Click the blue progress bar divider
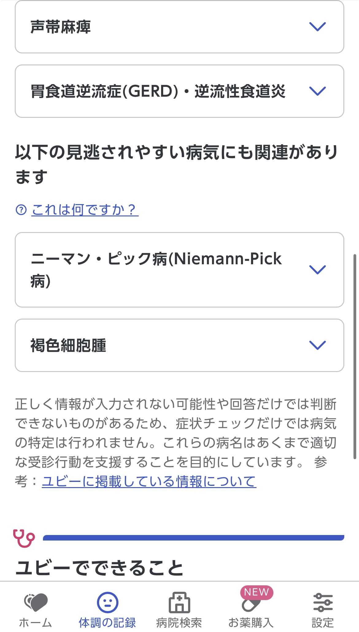This screenshot has width=359, height=632. tap(193, 537)
